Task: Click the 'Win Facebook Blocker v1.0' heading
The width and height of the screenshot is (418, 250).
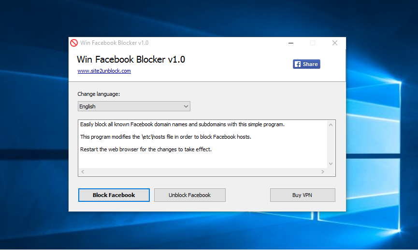Action: 131,60
